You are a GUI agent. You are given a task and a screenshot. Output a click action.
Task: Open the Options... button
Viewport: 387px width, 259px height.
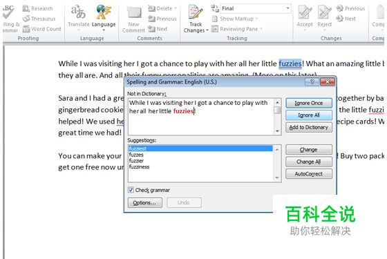[145, 203]
